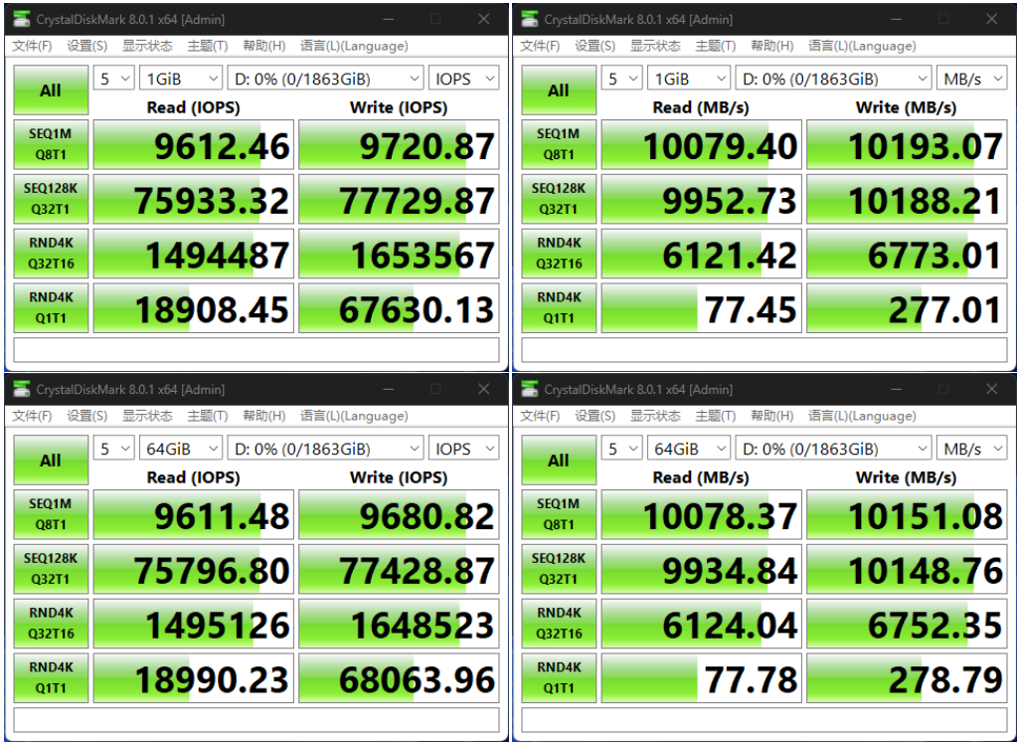
Task: Open the 语言(L)(Language) menu in the 64GiB IOPS window
Action: (x=353, y=416)
